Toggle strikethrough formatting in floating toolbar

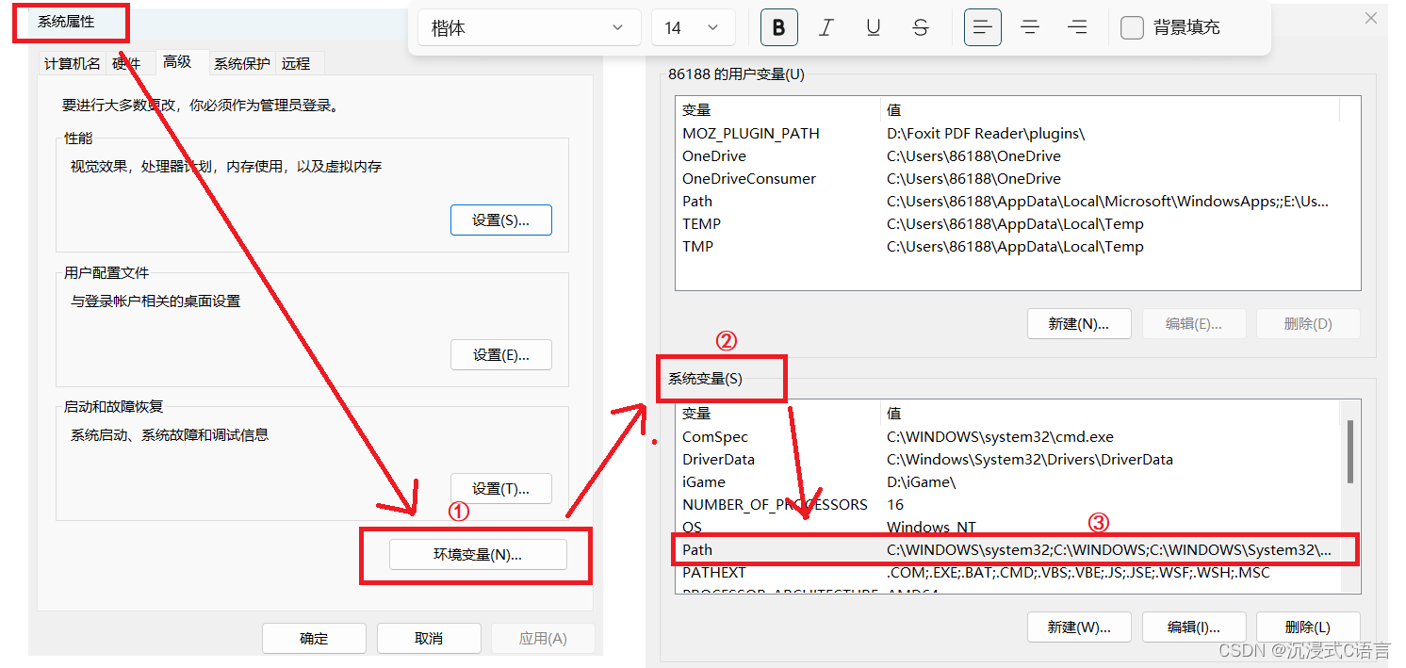921,27
